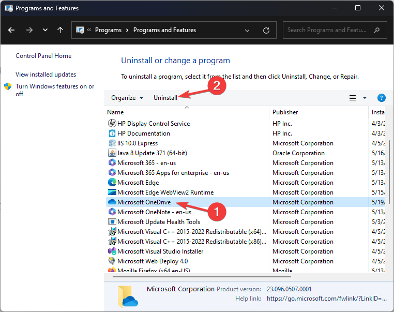The height and width of the screenshot is (312, 394).
Task: Click the 'HP Display Control Service' name
Action: coord(154,124)
